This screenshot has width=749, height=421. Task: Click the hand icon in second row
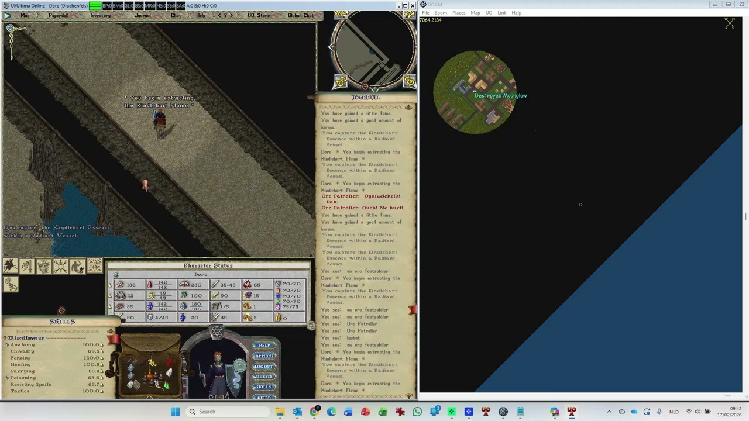[11, 284]
